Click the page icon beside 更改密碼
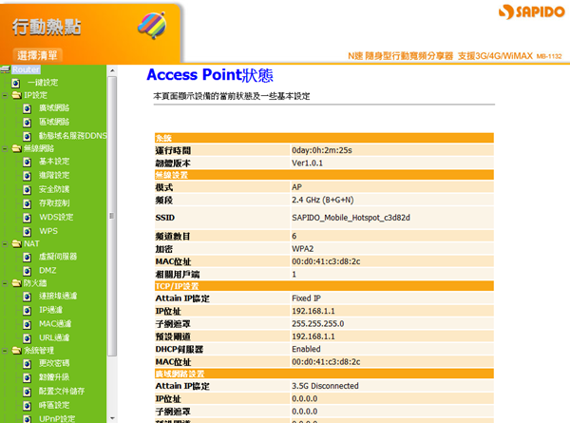This screenshot has width=570, height=423. click(27, 364)
